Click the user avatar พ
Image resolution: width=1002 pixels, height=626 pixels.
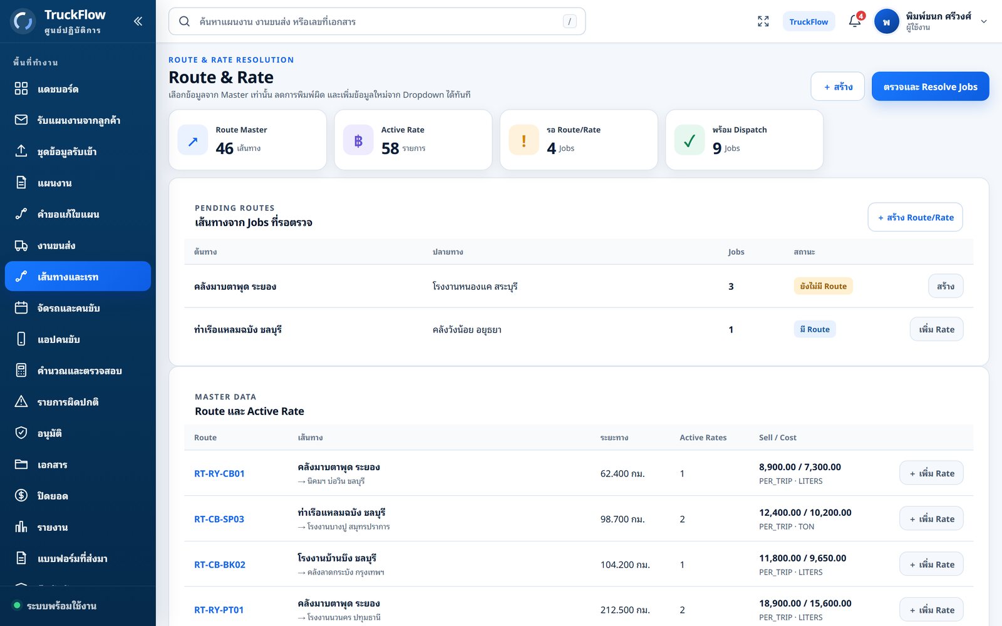(x=886, y=21)
